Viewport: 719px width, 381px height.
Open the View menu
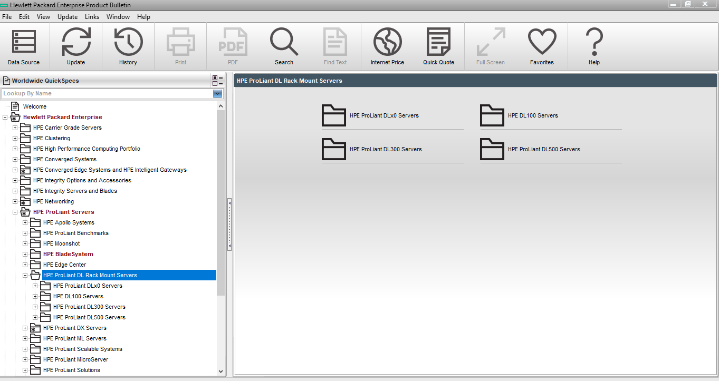click(43, 17)
